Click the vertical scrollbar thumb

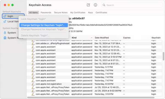pyautogui.click(x=163, y=56)
